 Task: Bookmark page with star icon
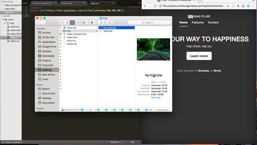[x=228, y=6]
